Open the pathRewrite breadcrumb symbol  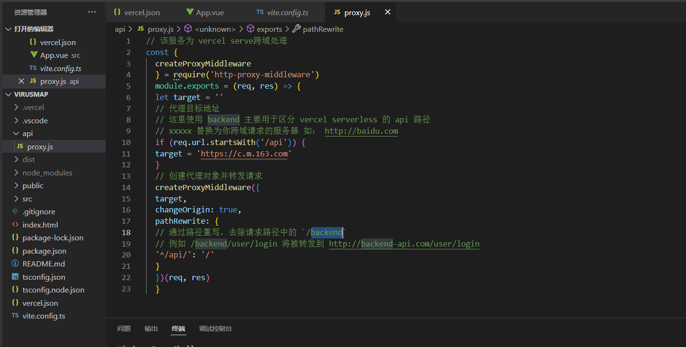point(323,29)
